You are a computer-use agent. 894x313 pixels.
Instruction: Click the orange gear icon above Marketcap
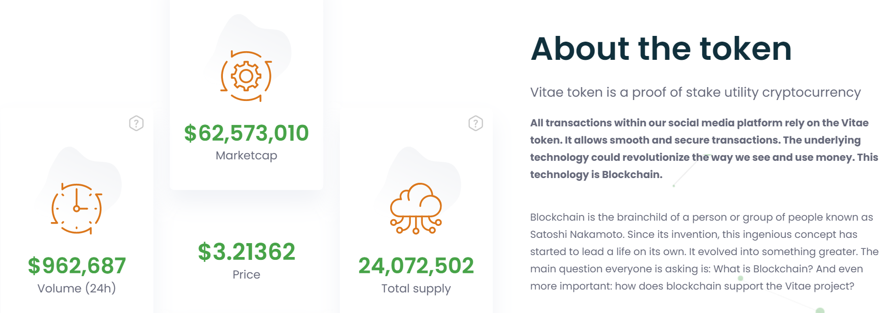246,76
